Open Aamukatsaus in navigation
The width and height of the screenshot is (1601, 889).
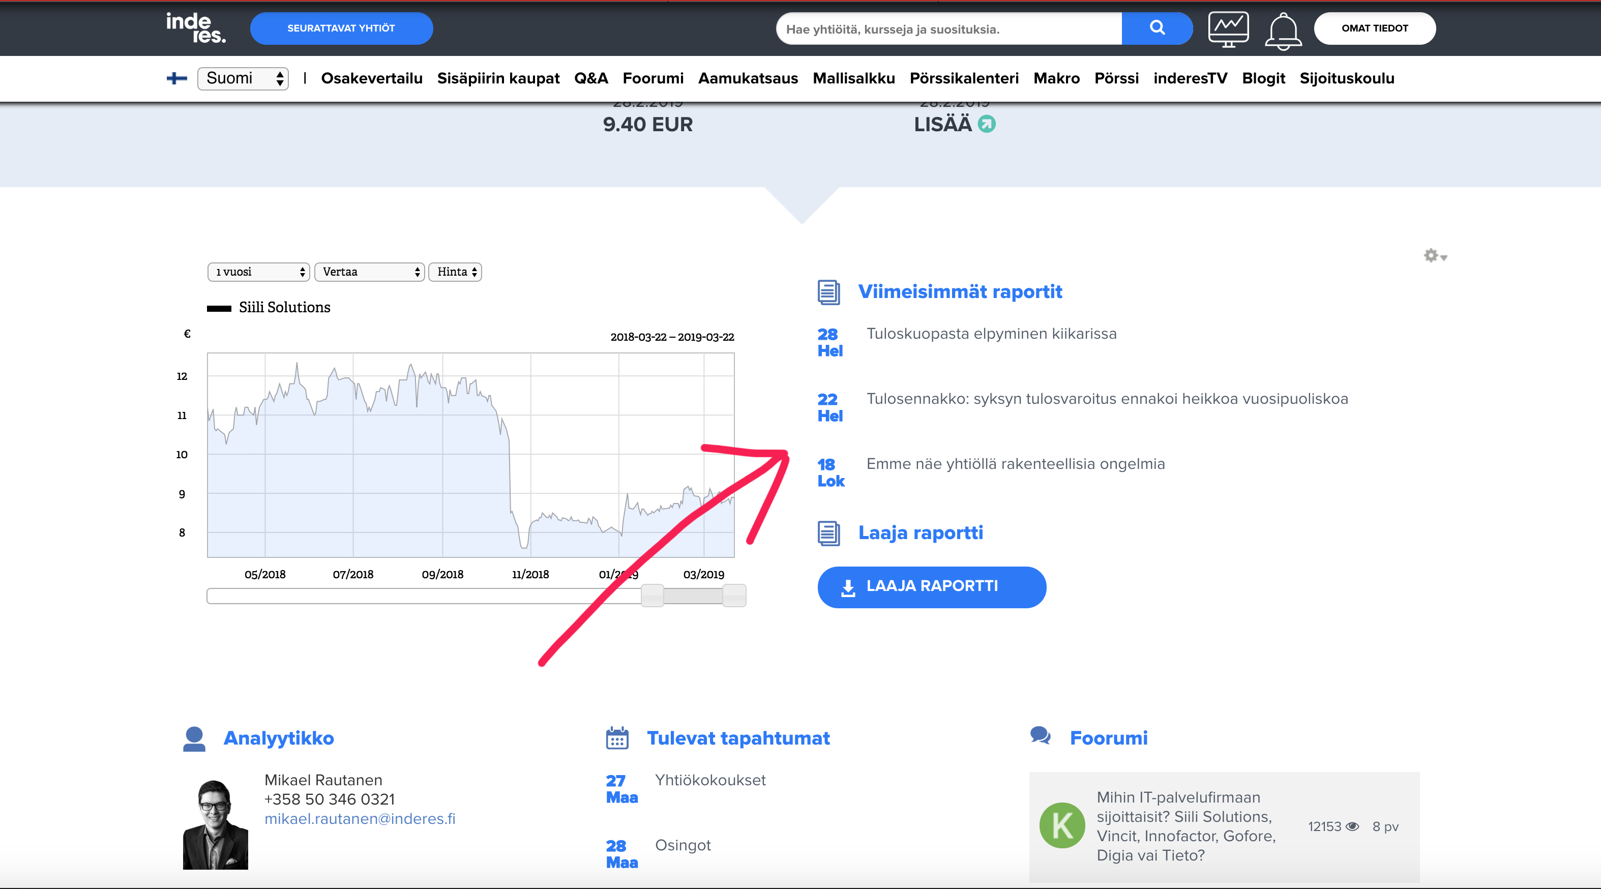[748, 78]
